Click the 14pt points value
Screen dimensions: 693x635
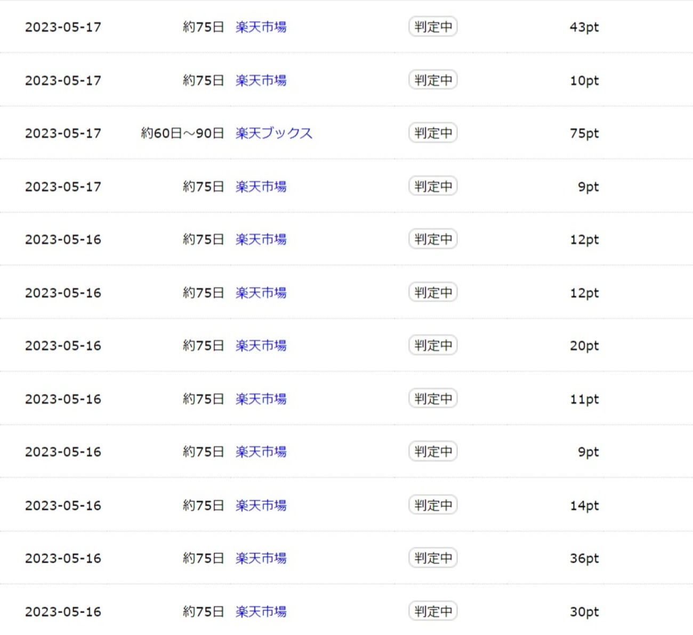point(584,506)
